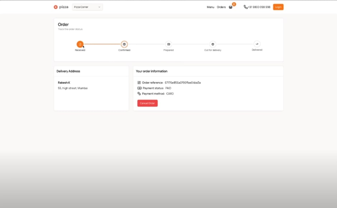Click the Received step label
The height and width of the screenshot is (208, 337).
pos(80,50)
